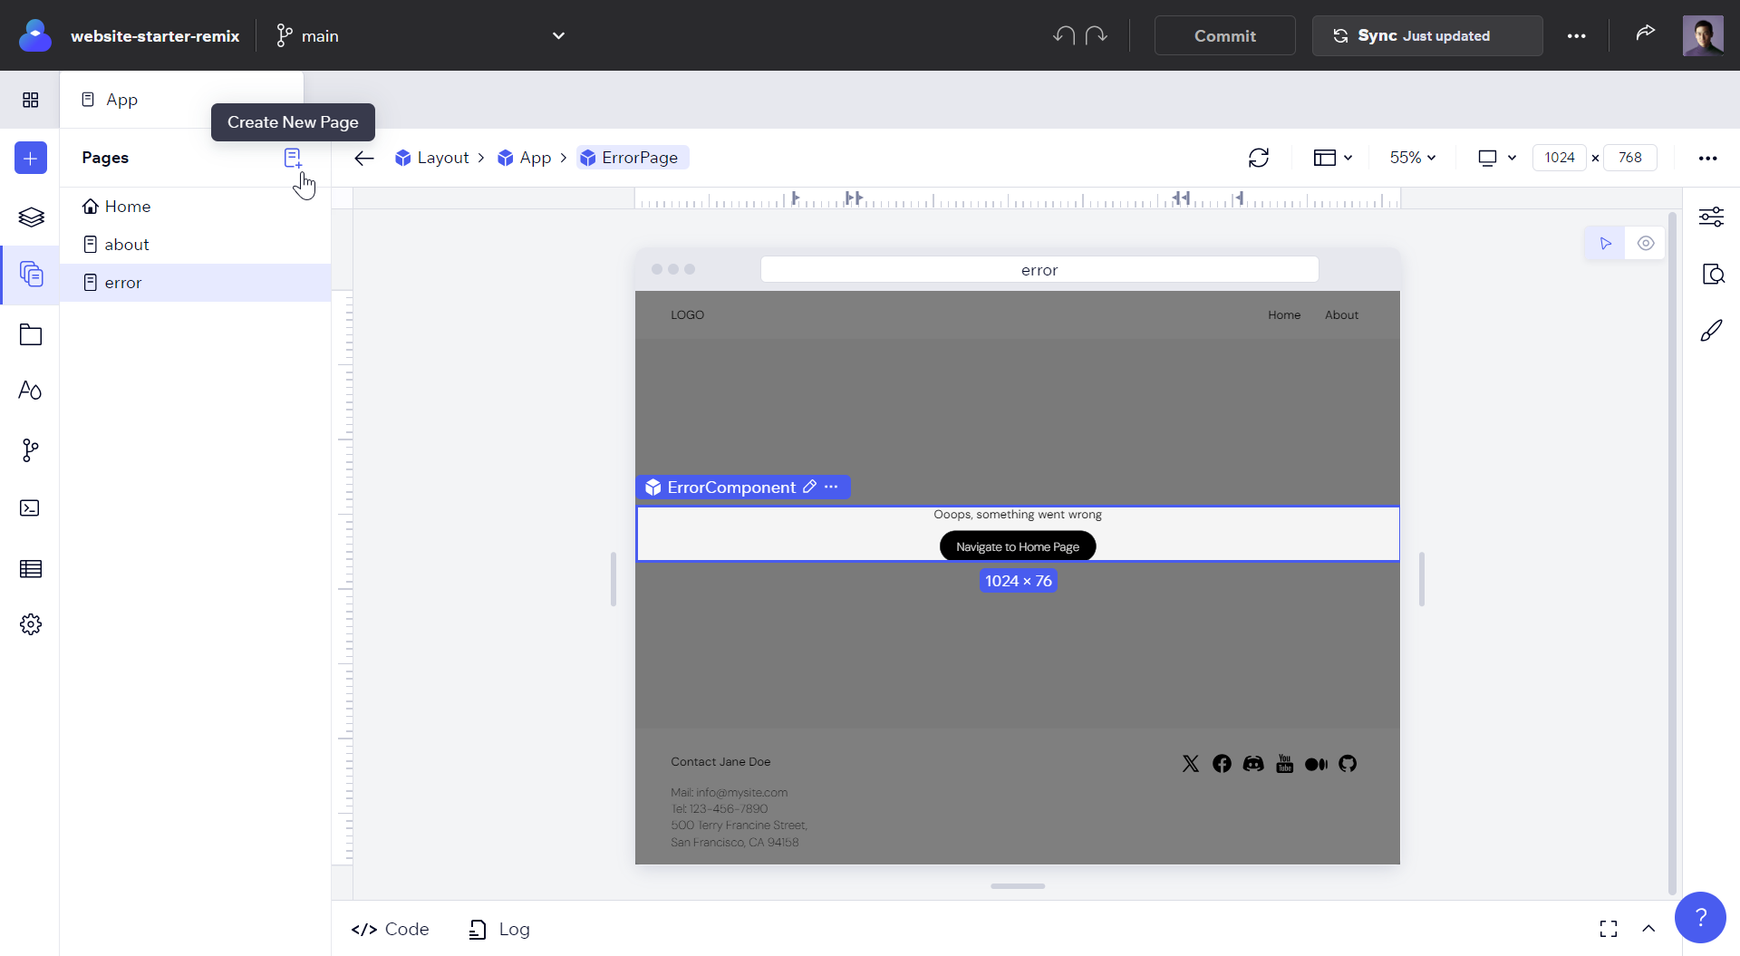The image size is (1740, 956).
Task: Open the help question mark button
Action: (x=1700, y=917)
